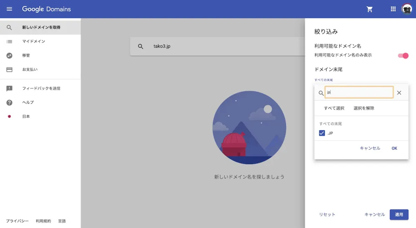Click the Google Domains logo
Screen dimensions: 416x228
47,9
